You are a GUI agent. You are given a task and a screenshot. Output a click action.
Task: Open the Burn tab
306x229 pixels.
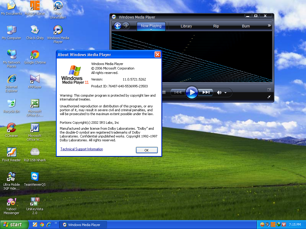coord(246,26)
